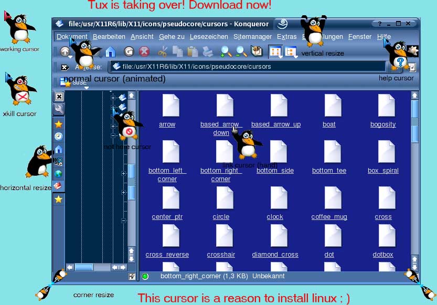Image resolution: width=437 pixels, height=305 pixels.
Task: Open the globe sidebar tab
Action: coord(59,174)
